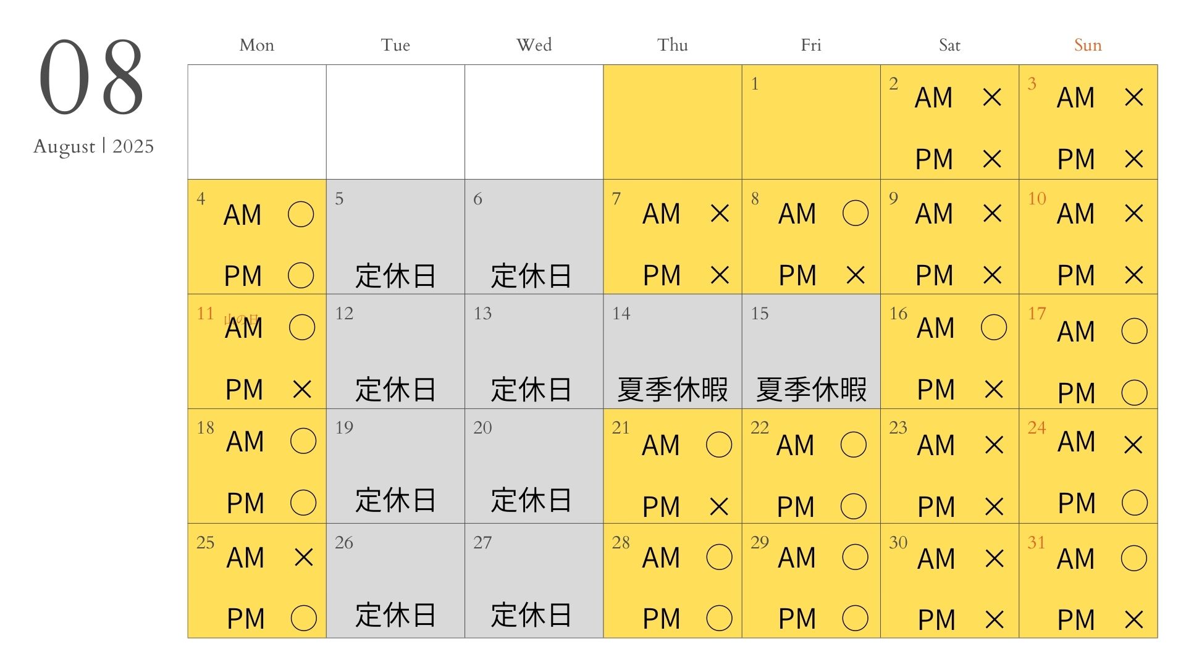Click the AM circle on August 4
The width and height of the screenshot is (1186, 667).
click(301, 215)
